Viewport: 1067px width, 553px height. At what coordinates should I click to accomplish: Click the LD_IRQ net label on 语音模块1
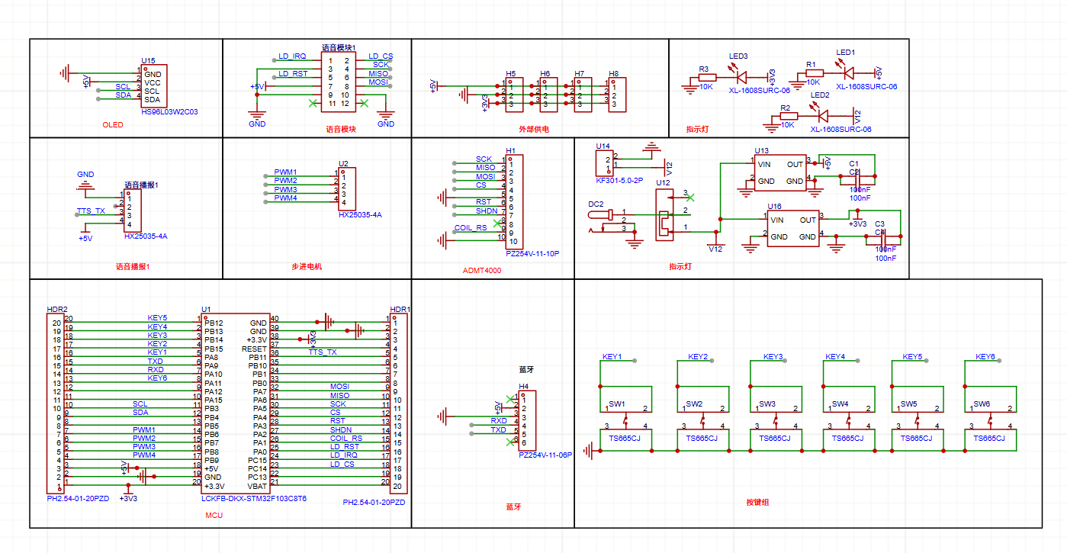coord(292,56)
